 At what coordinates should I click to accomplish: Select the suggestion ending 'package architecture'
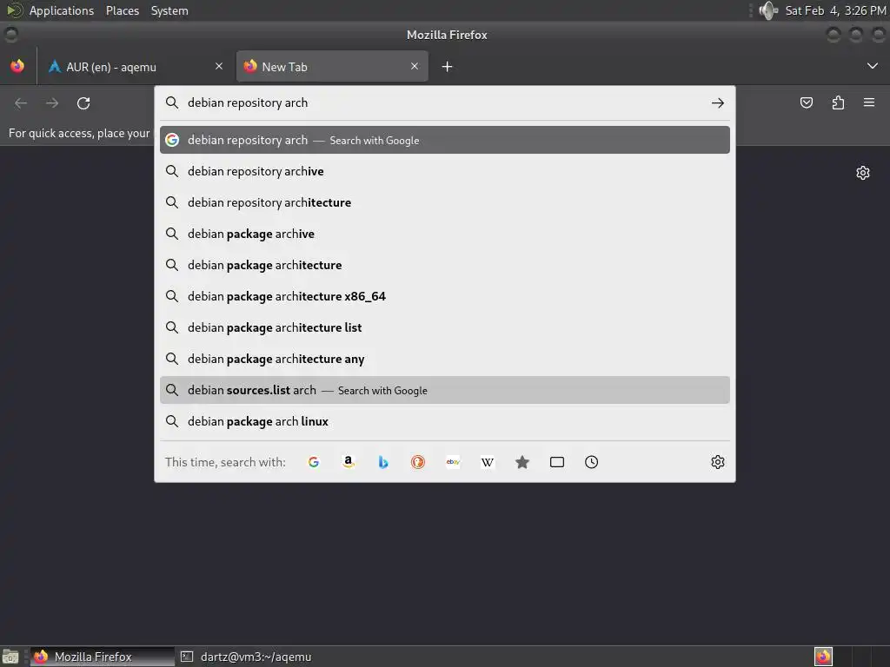pos(444,265)
